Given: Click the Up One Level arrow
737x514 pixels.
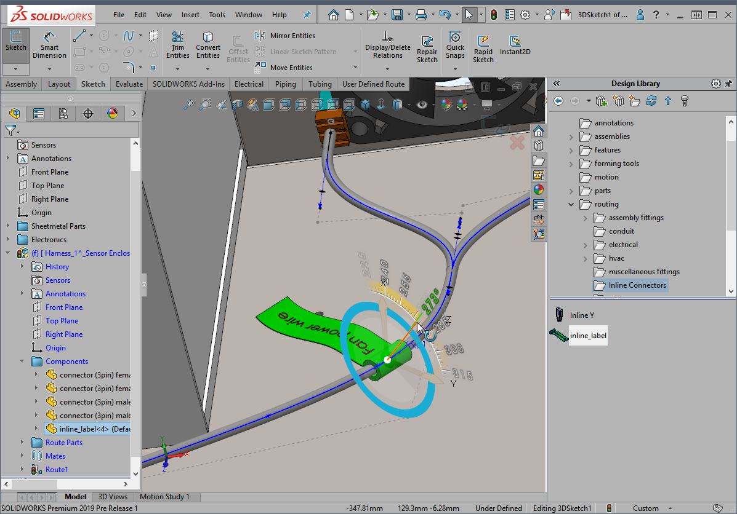Looking at the screenshot, I should pyautogui.click(x=668, y=101).
